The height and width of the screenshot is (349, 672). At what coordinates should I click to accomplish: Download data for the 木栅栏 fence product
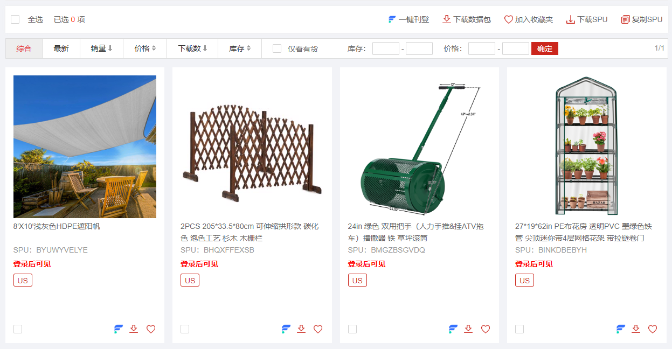(x=301, y=329)
